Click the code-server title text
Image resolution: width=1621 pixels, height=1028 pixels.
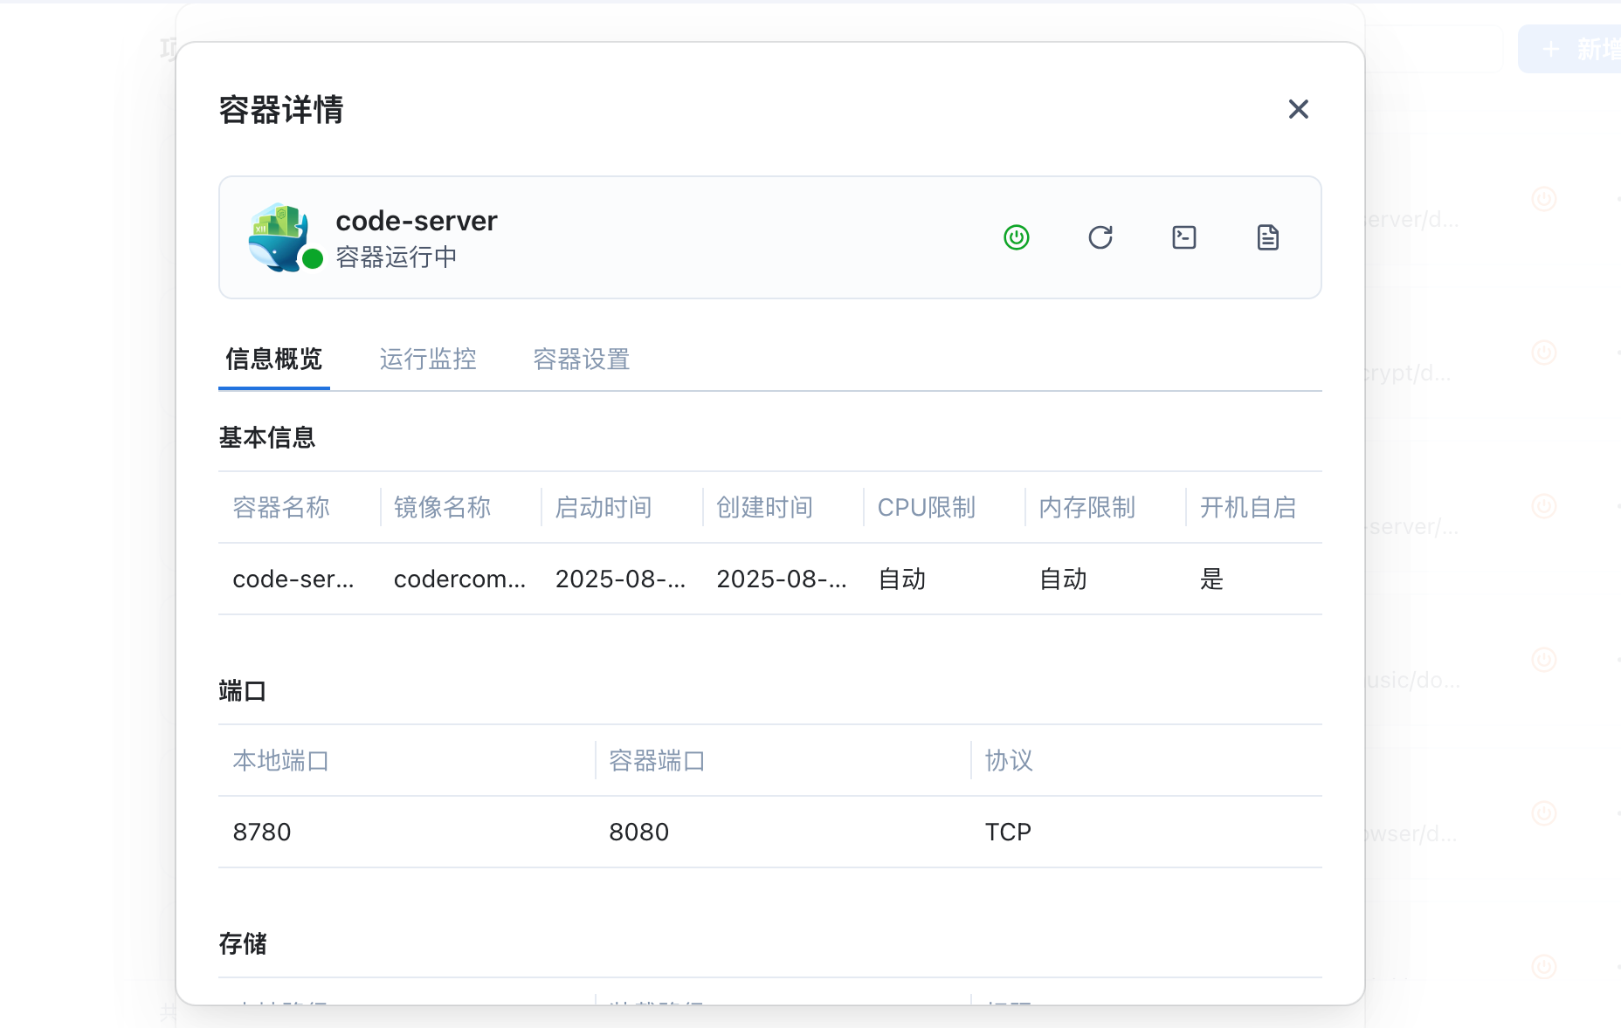(416, 221)
